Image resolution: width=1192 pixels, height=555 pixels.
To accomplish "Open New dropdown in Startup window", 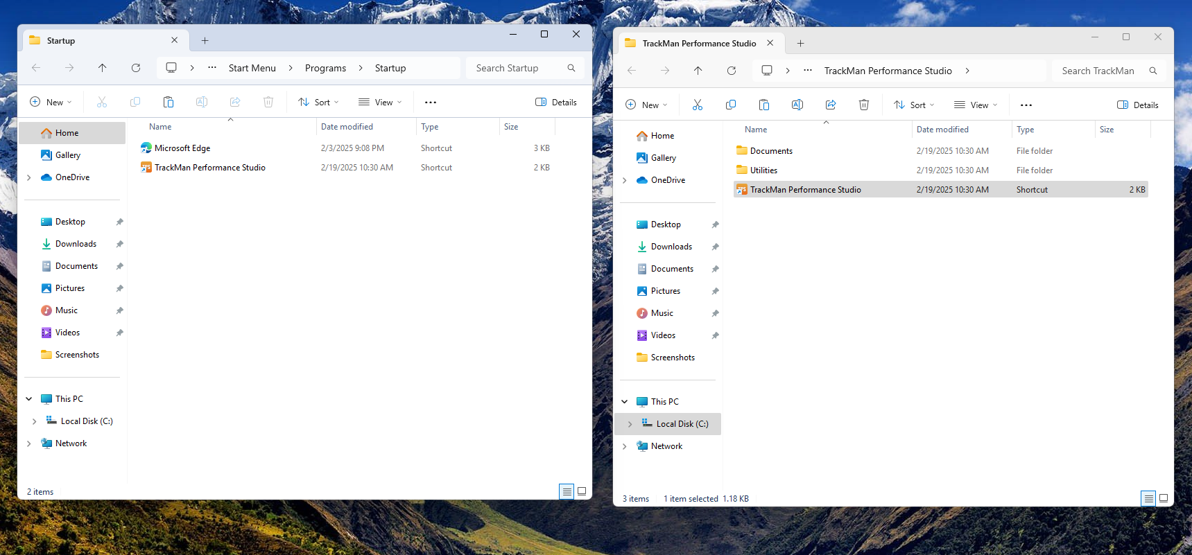I will pyautogui.click(x=51, y=103).
